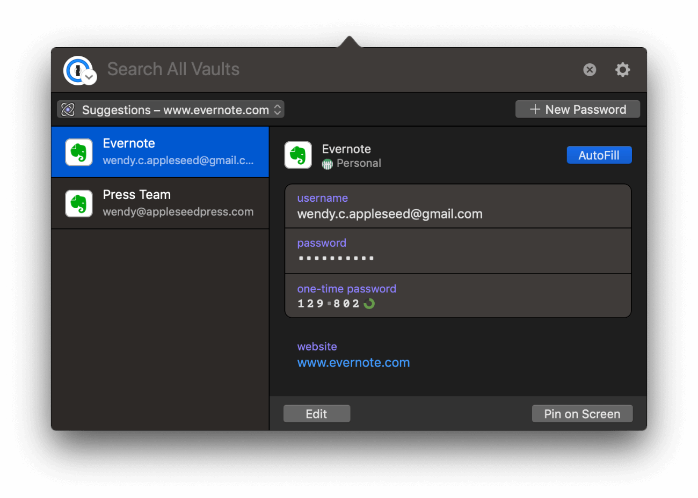
Task: Clear the search using the x icon
Action: pyautogui.click(x=589, y=69)
